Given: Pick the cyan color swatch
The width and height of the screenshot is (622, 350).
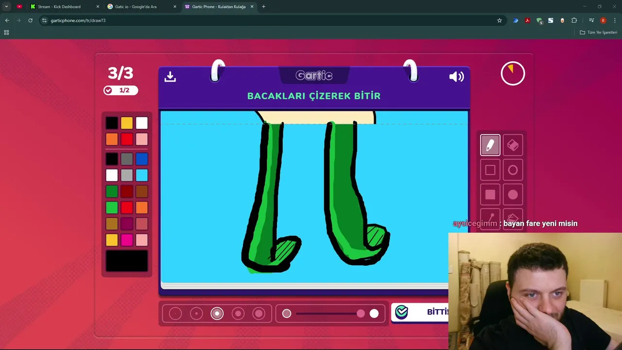Looking at the screenshot, I should pyautogui.click(x=141, y=175).
